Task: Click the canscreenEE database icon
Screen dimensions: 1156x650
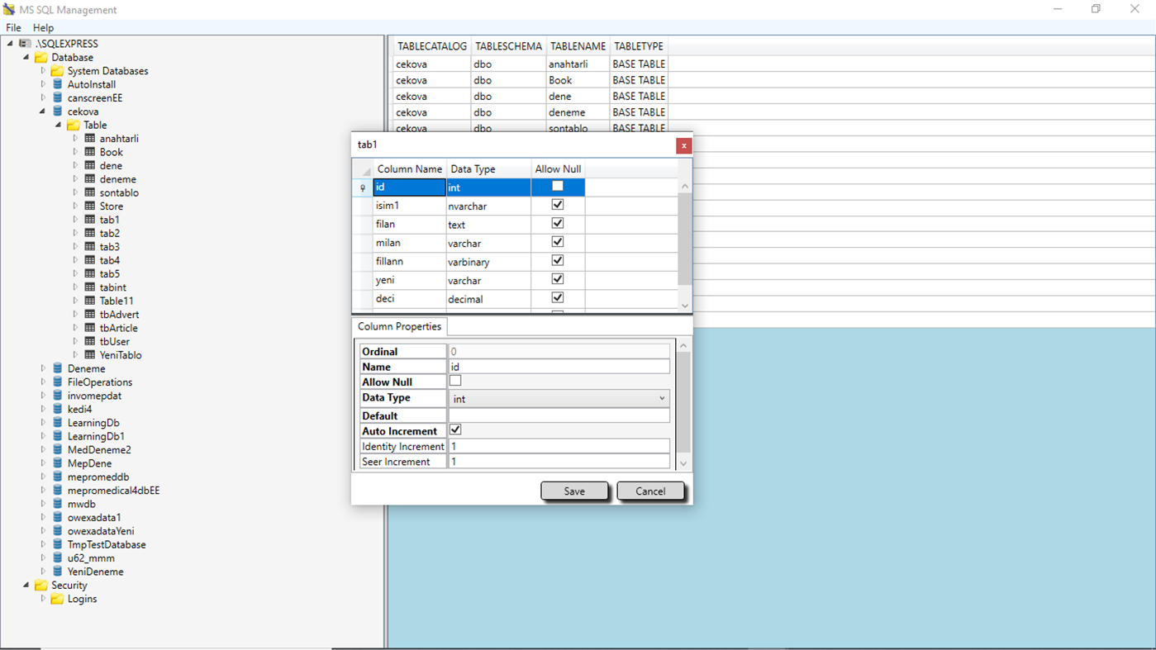Action: pos(57,97)
